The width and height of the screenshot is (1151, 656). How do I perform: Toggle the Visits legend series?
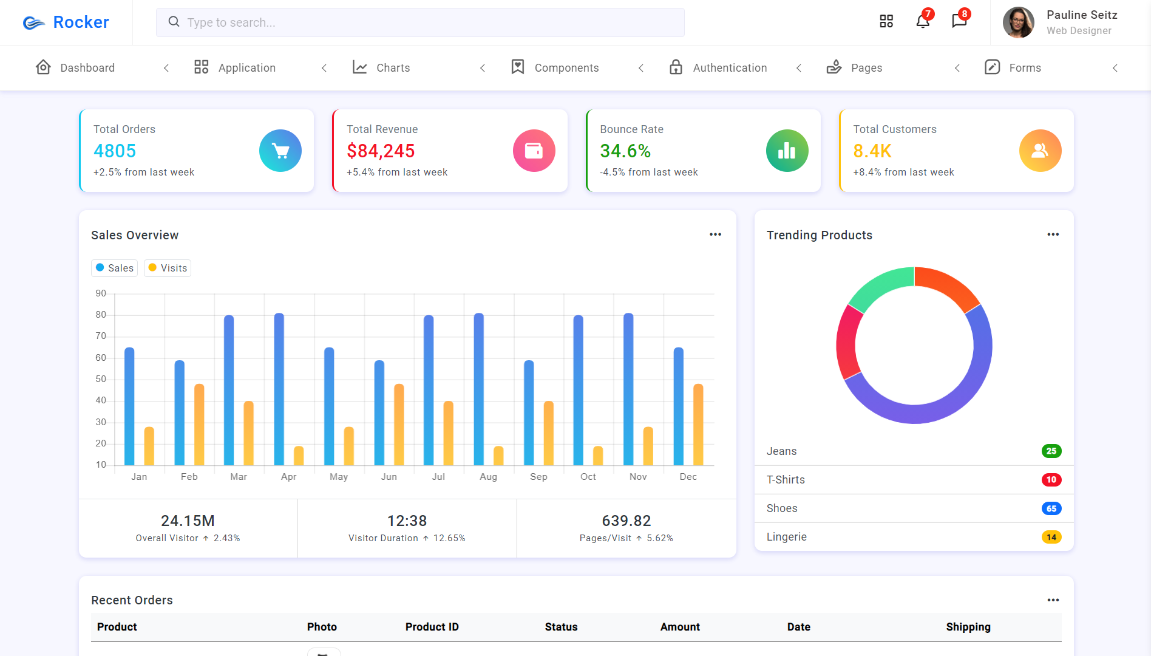pyautogui.click(x=168, y=268)
